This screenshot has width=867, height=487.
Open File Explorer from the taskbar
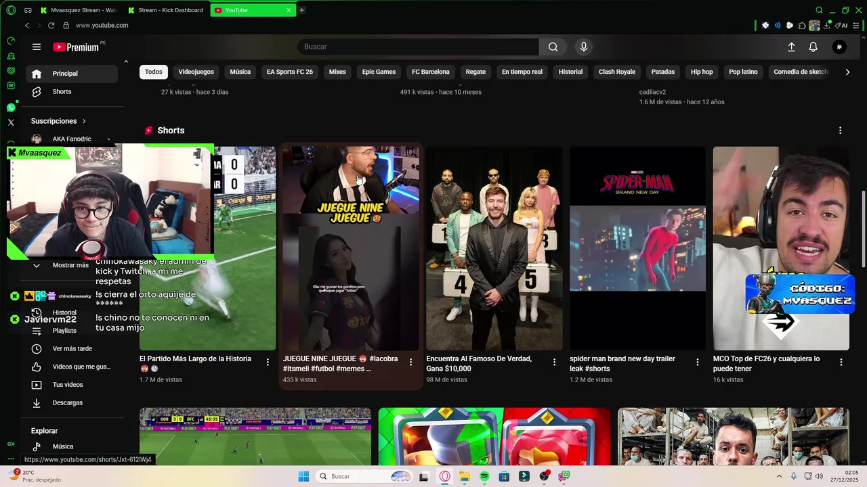pyautogui.click(x=465, y=476)
